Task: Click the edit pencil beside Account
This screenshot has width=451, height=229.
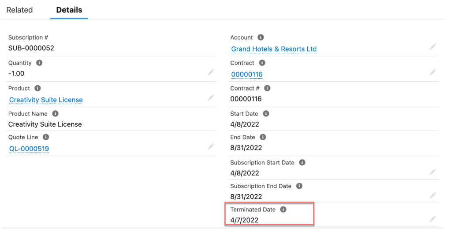Action: tap(433, 47)
